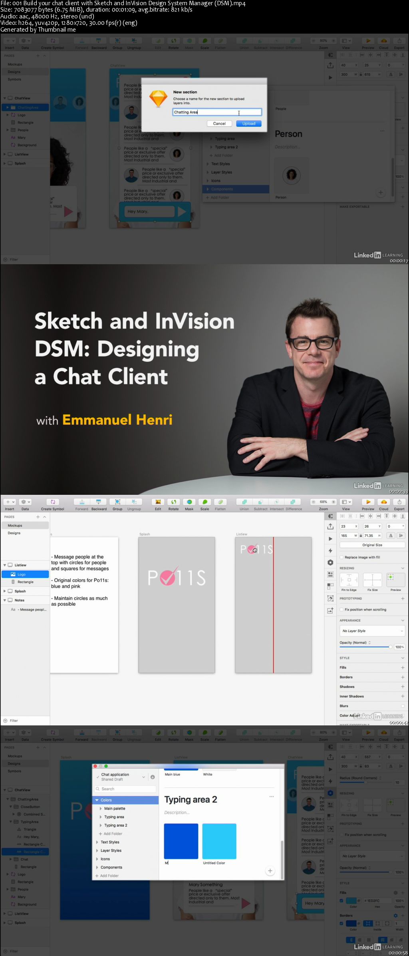Click Flatten icon in the undimmed Sketch toolbar
The height and width of the screenshot is (956, 409).
(220, 502)
